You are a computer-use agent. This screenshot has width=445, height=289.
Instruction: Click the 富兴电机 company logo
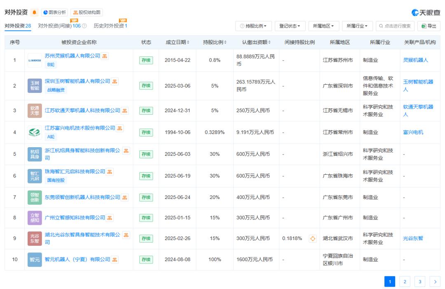click(35, 132)
